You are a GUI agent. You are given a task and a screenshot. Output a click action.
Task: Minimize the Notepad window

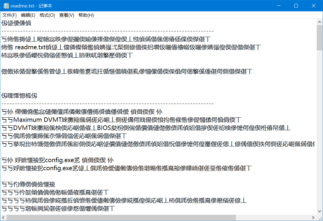click(x=279, y=6)
